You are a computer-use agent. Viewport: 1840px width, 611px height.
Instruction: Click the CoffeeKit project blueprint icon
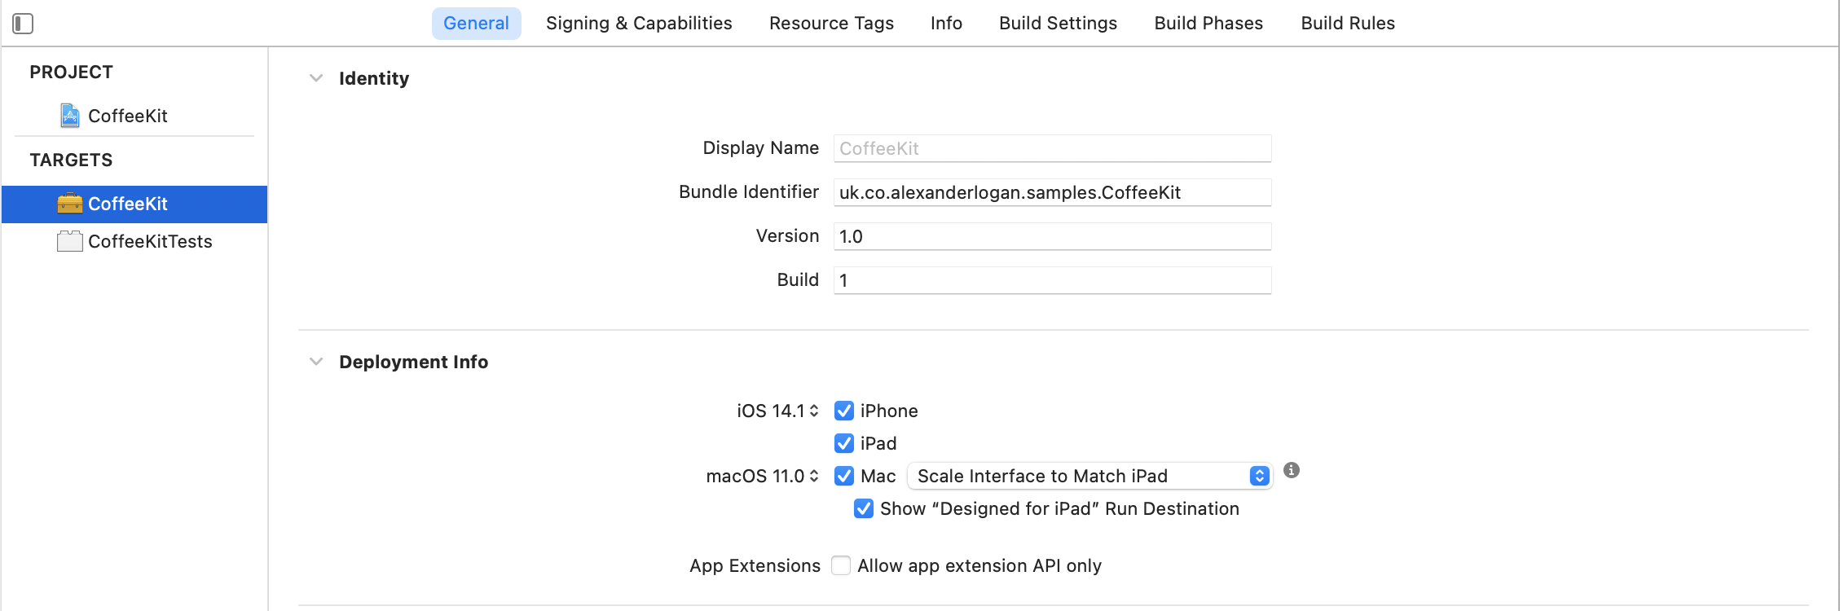click(x=70, y=116)
